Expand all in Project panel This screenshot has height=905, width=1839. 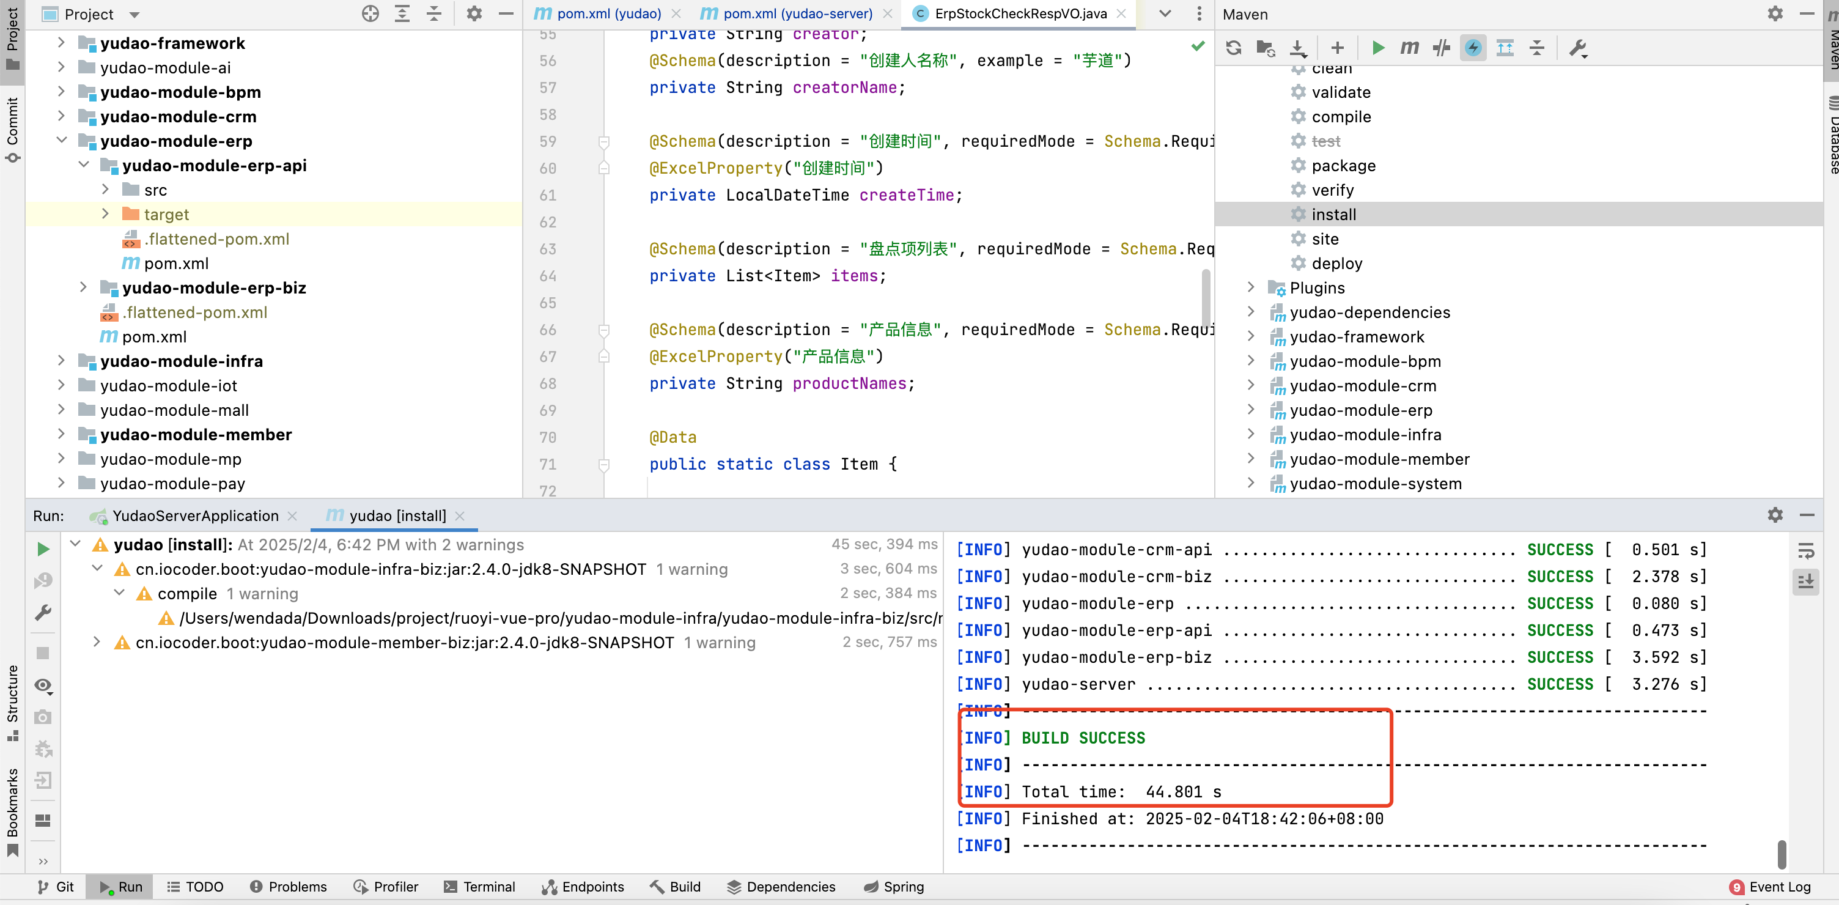402,13
